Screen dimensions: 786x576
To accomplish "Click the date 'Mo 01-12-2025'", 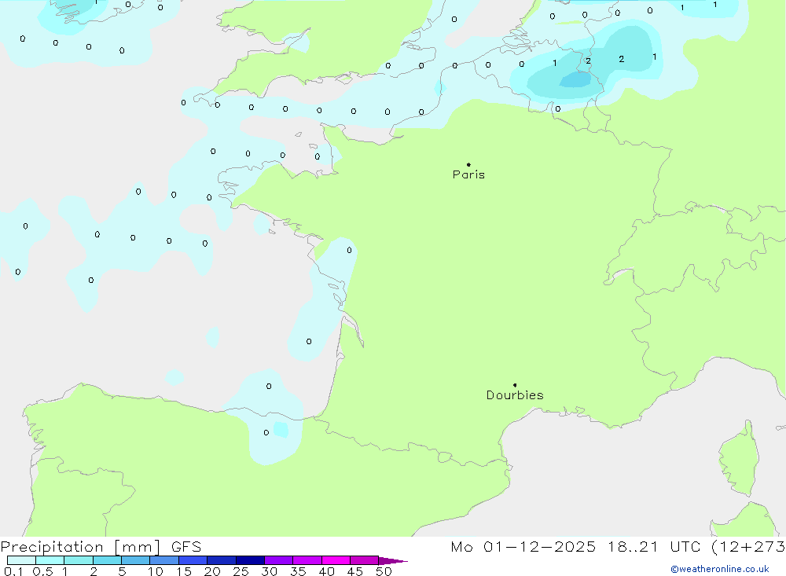I will [523, 547].
